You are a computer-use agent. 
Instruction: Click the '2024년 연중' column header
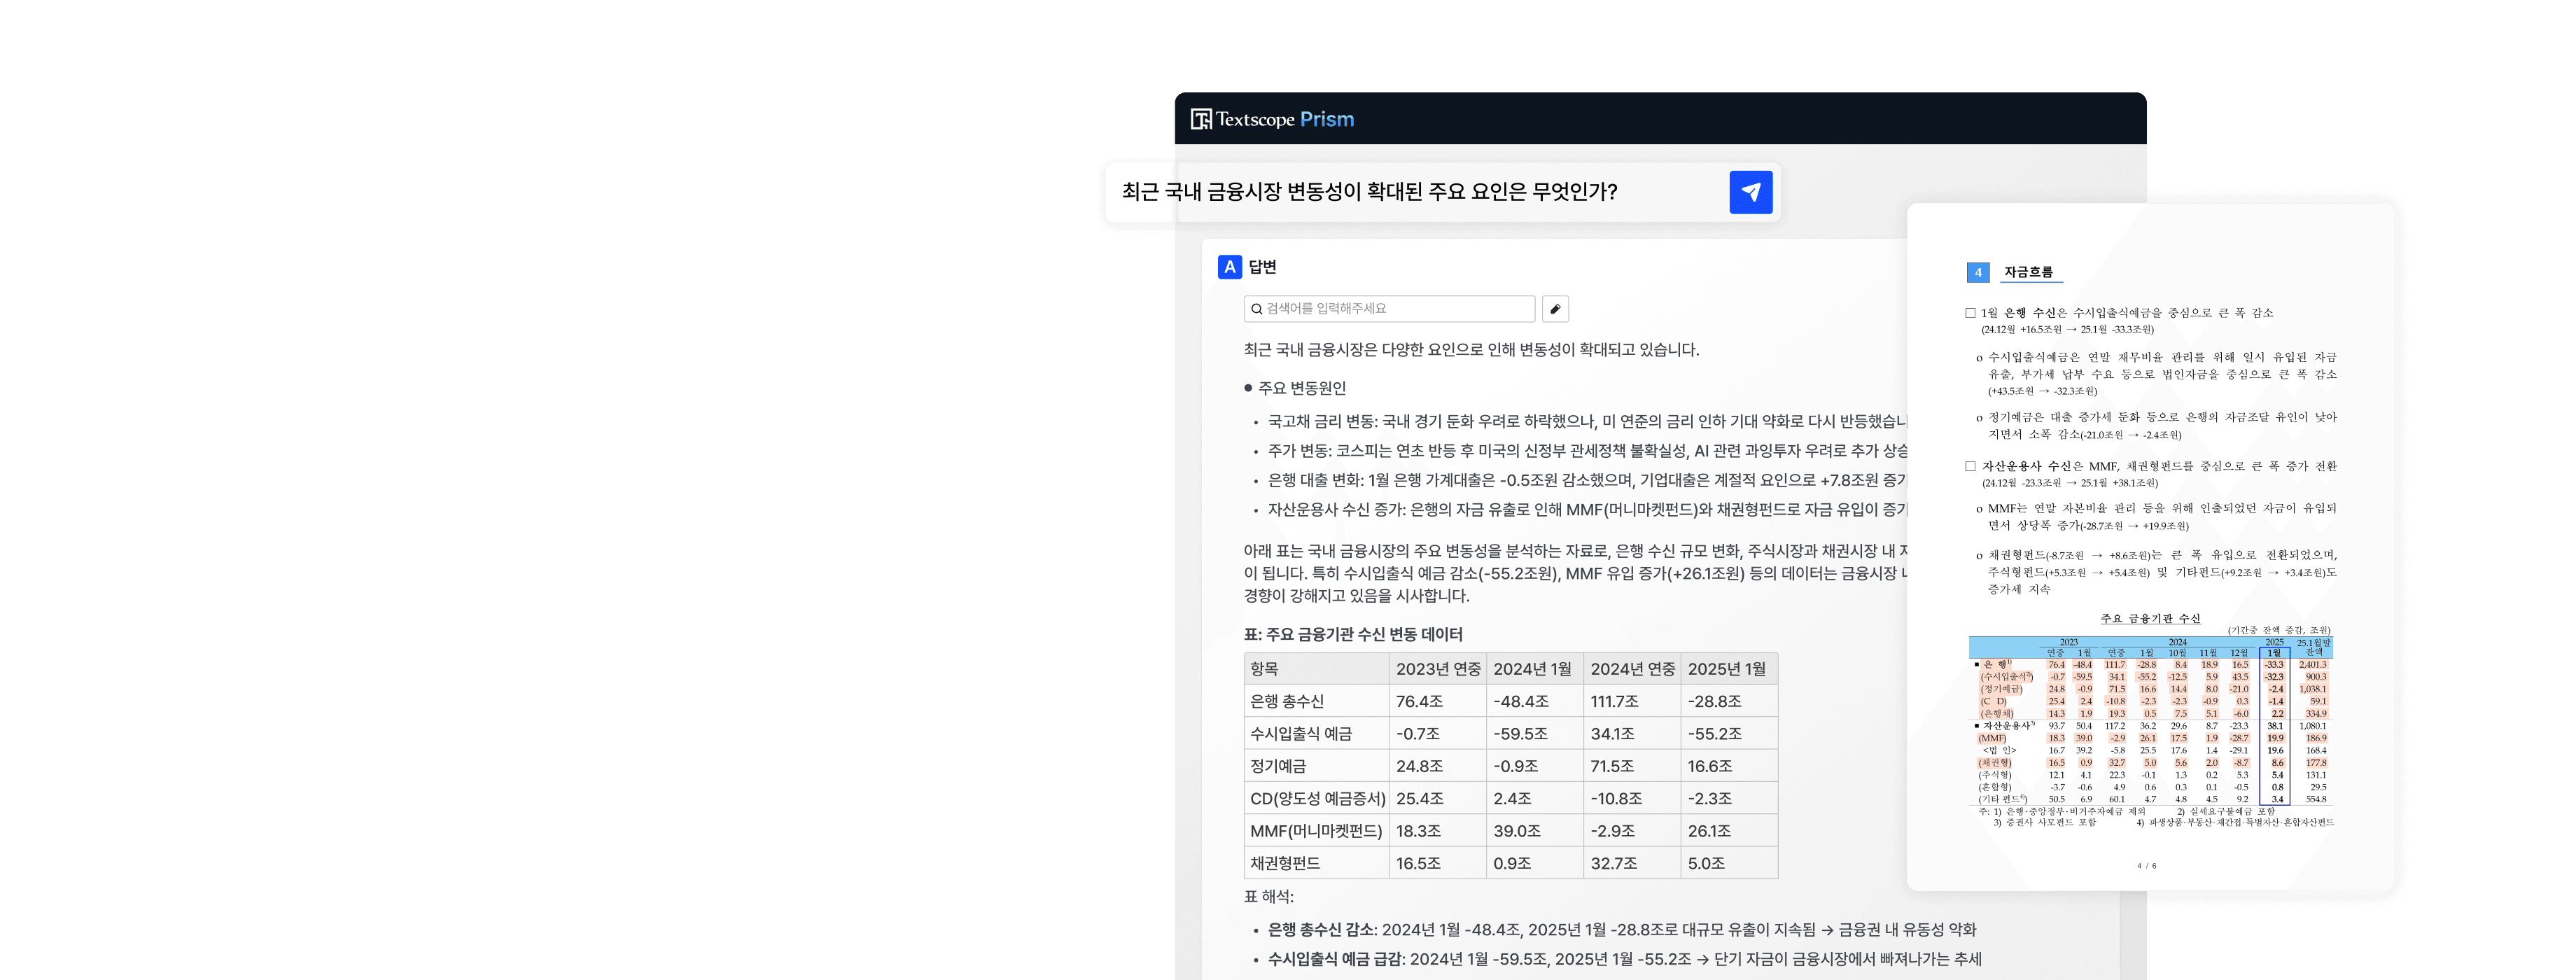(x=1632, y=669)
